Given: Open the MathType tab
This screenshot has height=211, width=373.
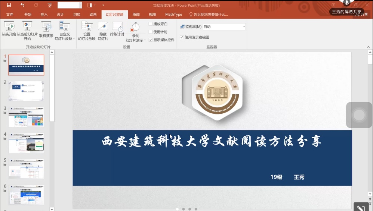Looking at the screenshot, I should [x=174, y=15].
